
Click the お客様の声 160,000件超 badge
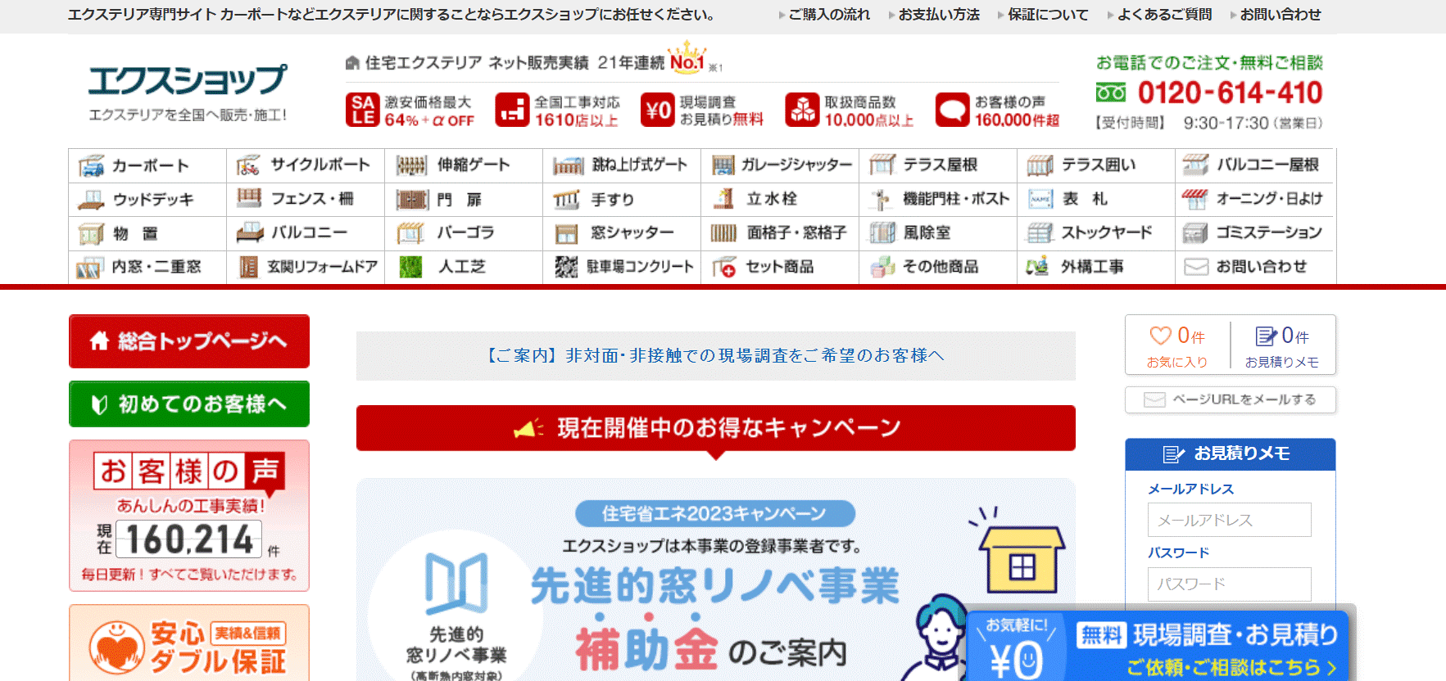point(997,110)
